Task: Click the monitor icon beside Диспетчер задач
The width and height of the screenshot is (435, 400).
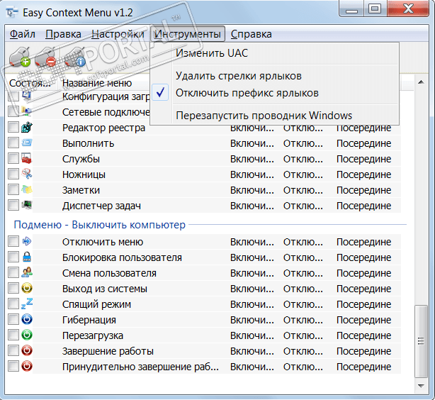Action: tap(27, 205)
